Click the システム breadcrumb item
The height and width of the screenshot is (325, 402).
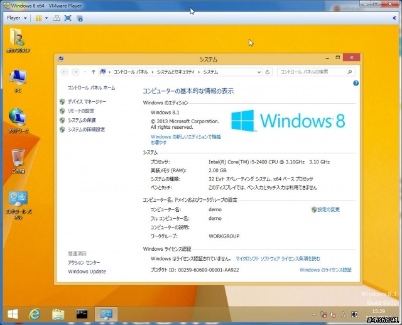coord(210,72)
